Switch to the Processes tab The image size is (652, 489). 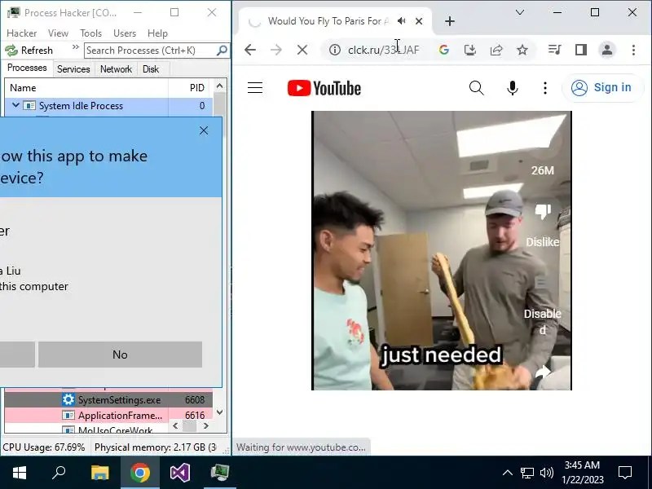(x=27, y=68)
